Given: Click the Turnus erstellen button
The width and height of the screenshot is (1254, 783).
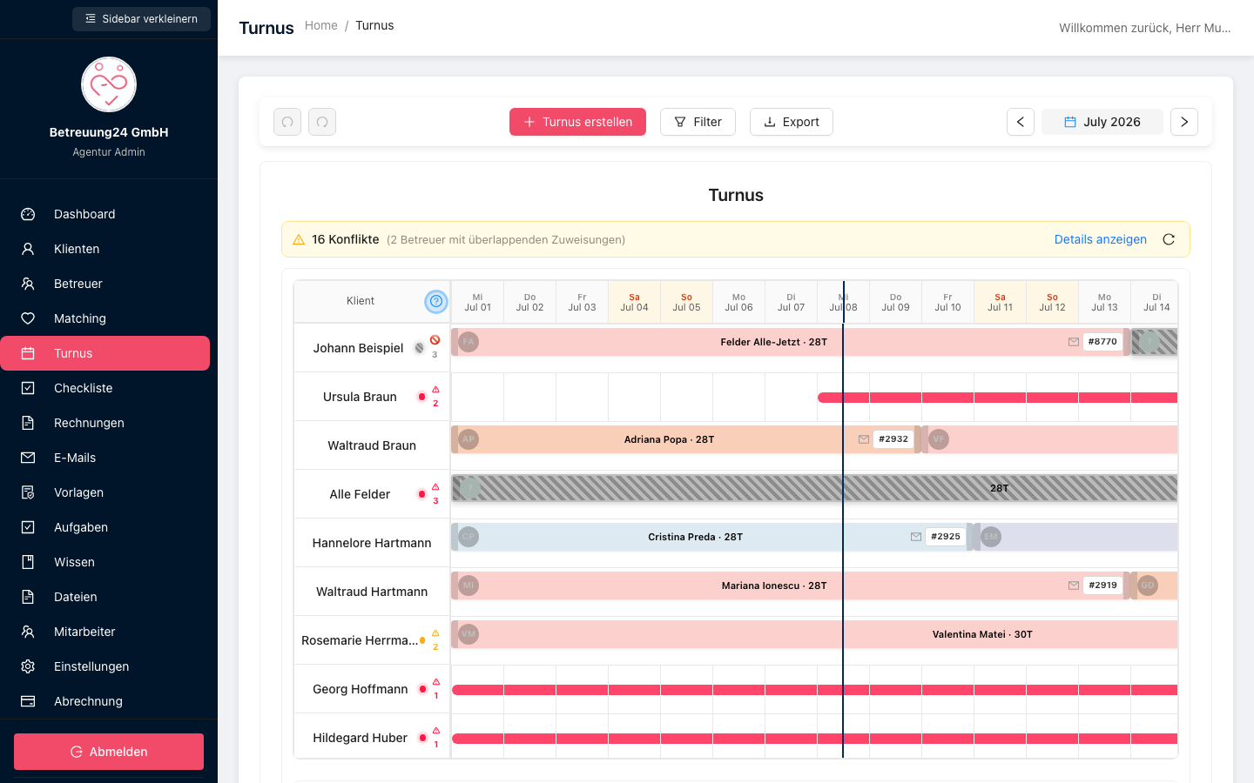Looking at the screenshot, I should (x=577, y=122).
